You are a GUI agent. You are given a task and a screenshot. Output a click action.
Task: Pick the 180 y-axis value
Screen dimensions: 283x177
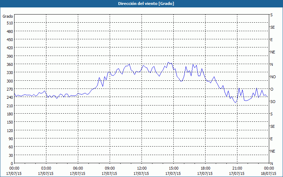coord(10,114)
